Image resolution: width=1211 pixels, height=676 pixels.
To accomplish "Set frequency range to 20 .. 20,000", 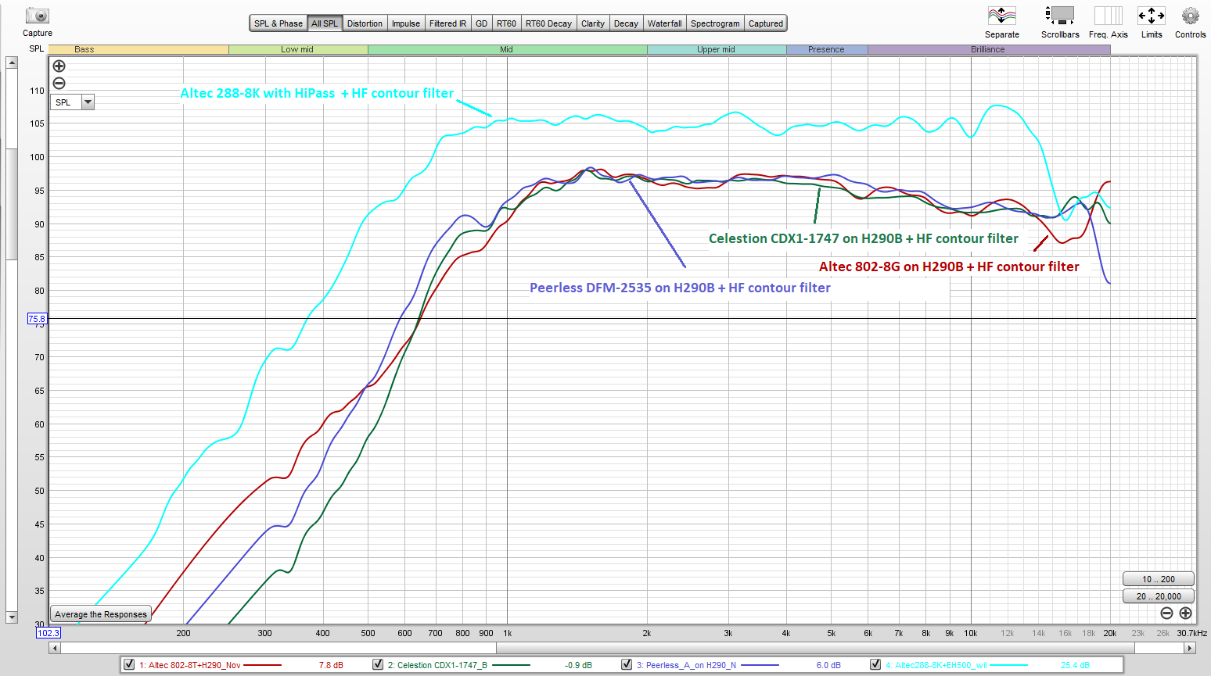I will (x=1158, y=596).
